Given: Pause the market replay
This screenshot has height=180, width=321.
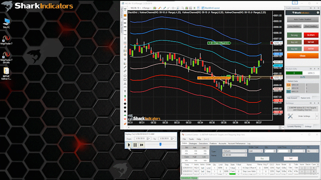Looking at the screenshot, I should 135,145.
